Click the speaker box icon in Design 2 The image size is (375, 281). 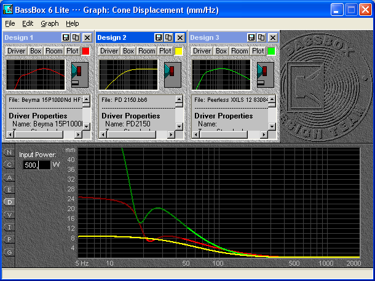[x=173, y=75]
